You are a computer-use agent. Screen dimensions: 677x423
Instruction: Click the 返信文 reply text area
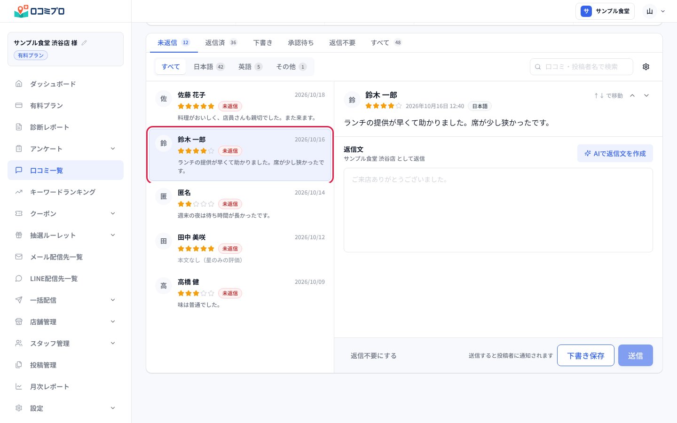(498, 210)
